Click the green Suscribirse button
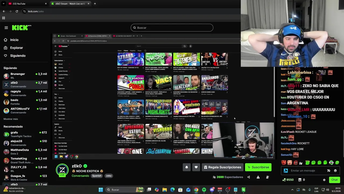Screen dimensions: 344x194 (x=258, y=167)
